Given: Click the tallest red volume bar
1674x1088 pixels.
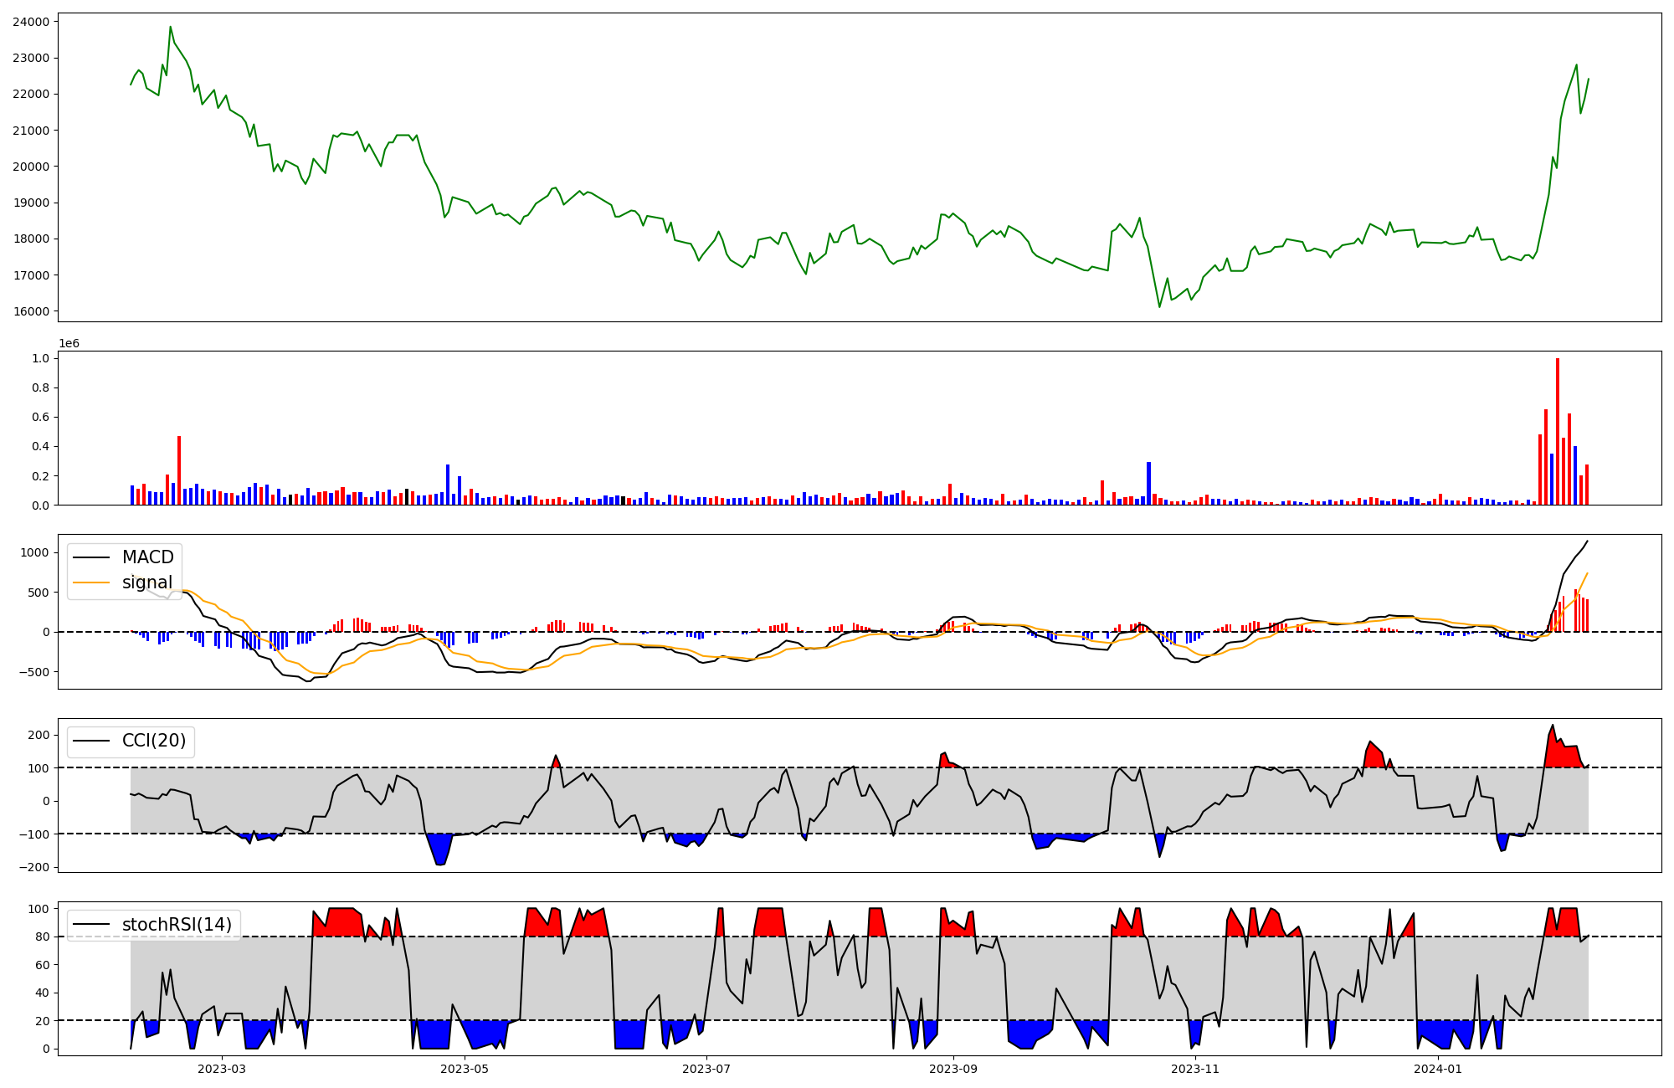Looking at the screenshot, I should 1557,431.
